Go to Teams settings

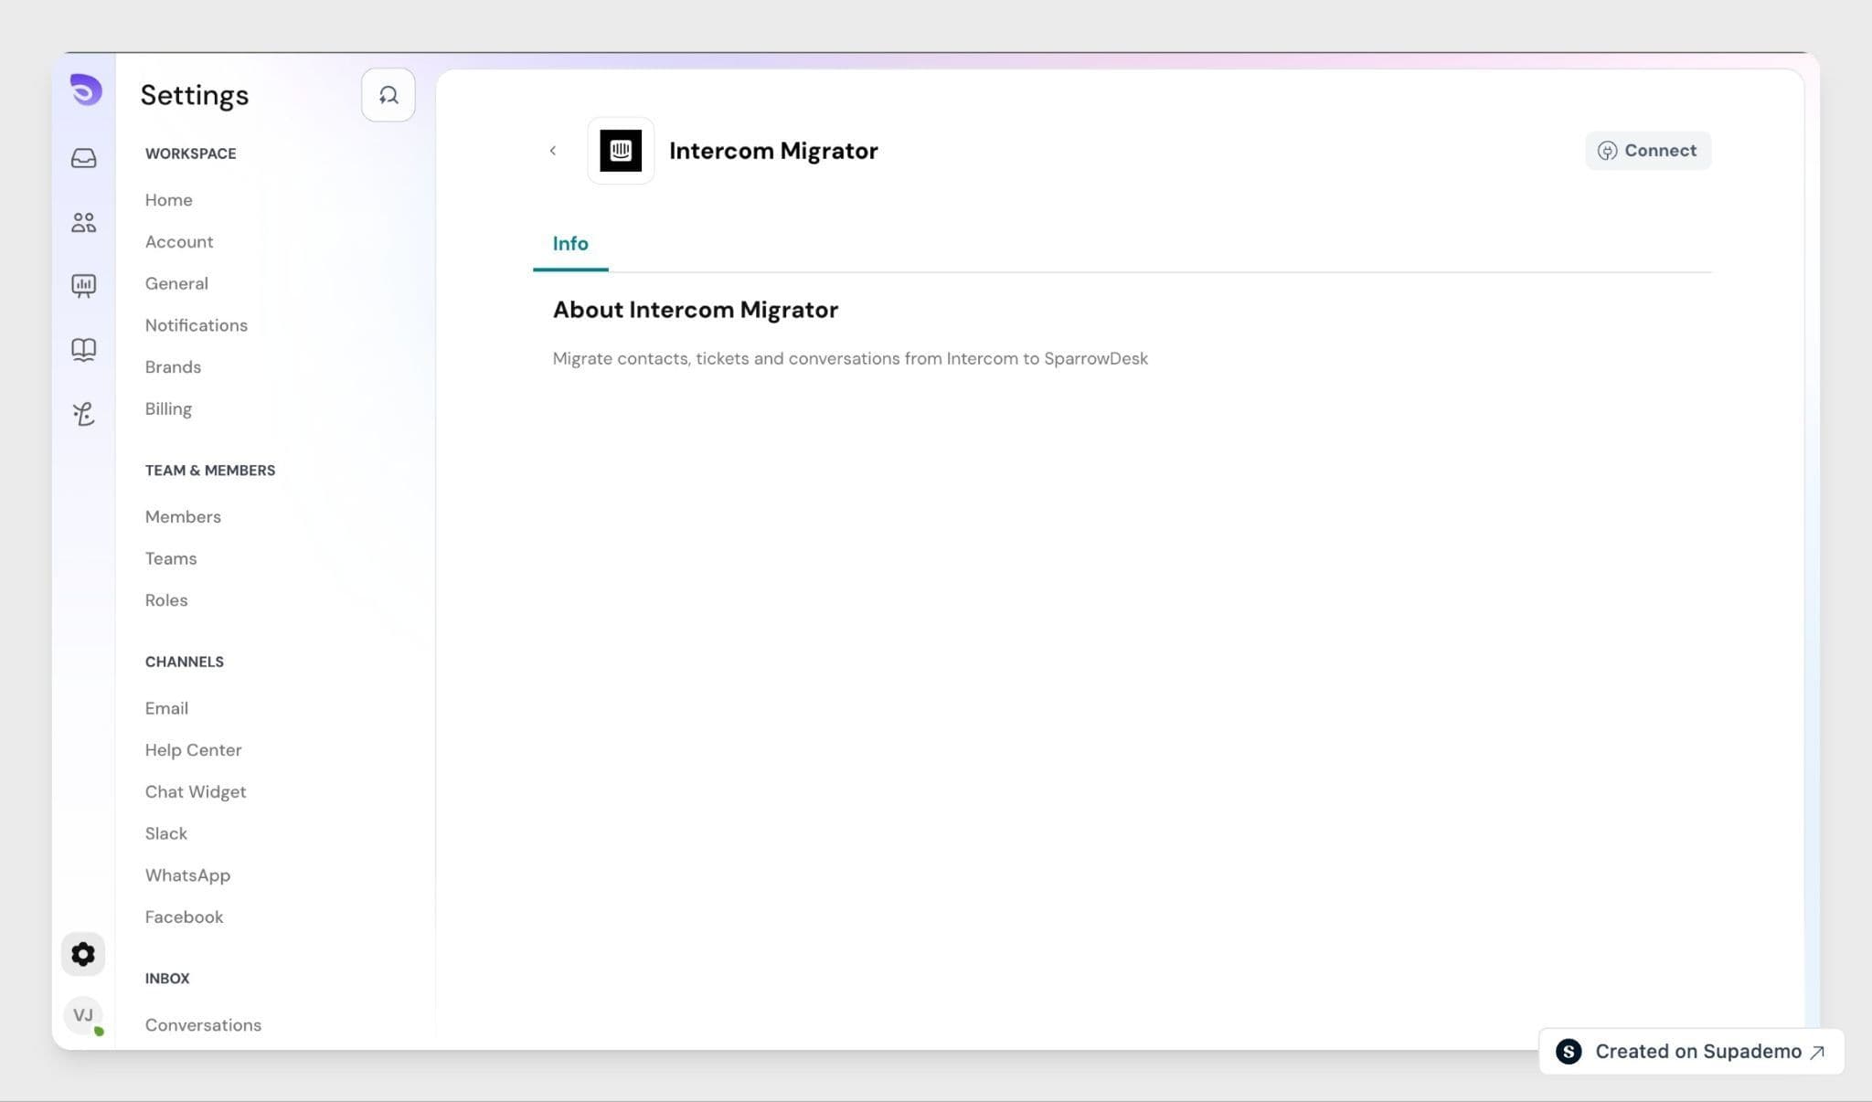coord(171,559)
